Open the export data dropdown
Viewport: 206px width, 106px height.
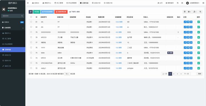click(x=195, y=12)
